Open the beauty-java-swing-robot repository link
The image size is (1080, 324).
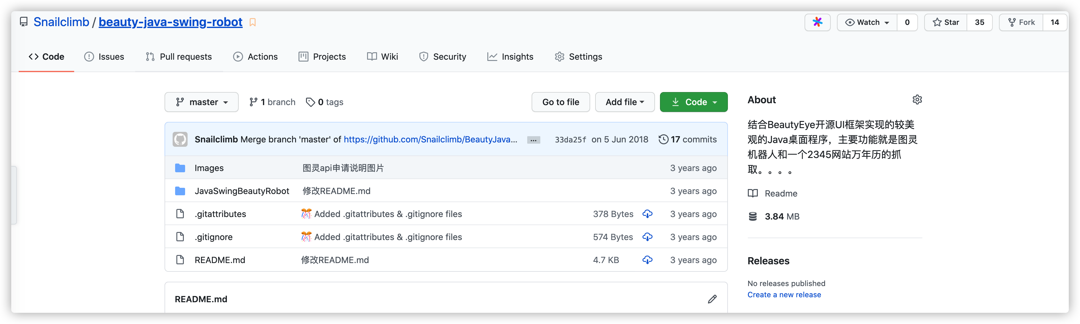tap(170, 22)
